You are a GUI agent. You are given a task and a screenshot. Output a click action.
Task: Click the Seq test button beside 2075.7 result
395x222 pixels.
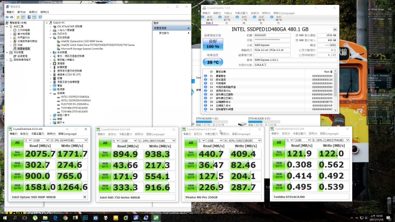tap(17, 154)
